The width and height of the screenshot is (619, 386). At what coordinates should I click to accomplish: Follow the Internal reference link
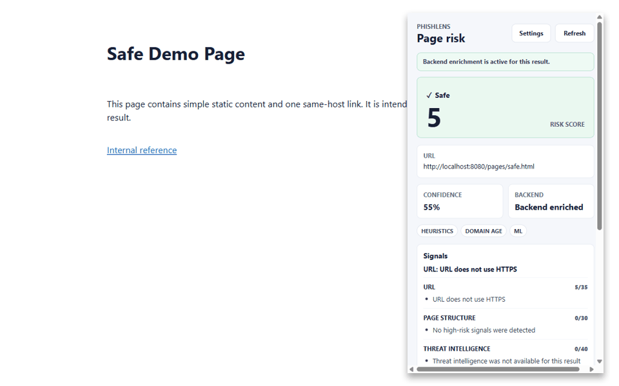tap(142, 150)
